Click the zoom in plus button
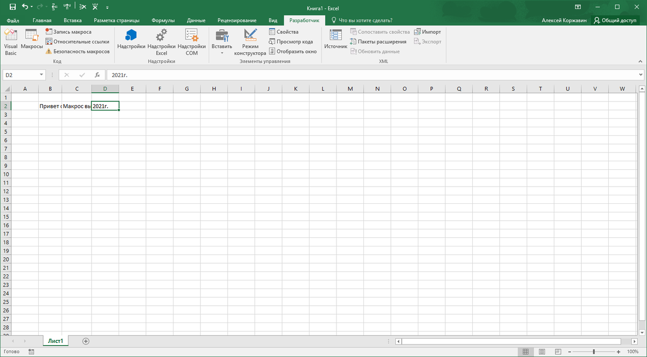Viewport: 647px width, 357px height. 618,352
